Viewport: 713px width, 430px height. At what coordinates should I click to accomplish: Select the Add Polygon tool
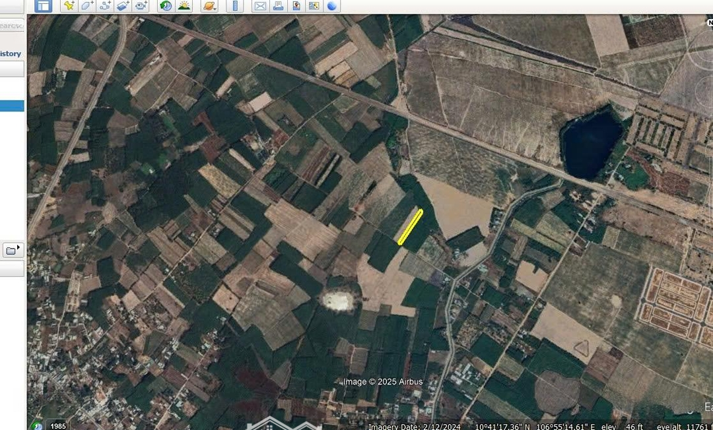pyautogui.click(x=86, y=6)
